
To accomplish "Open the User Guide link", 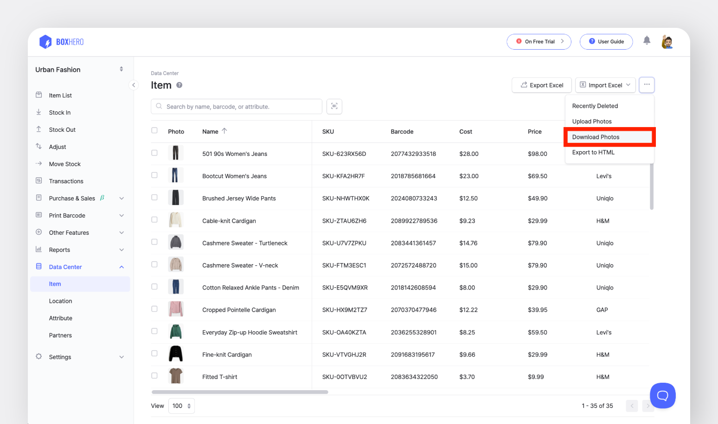I will [606, 42].
